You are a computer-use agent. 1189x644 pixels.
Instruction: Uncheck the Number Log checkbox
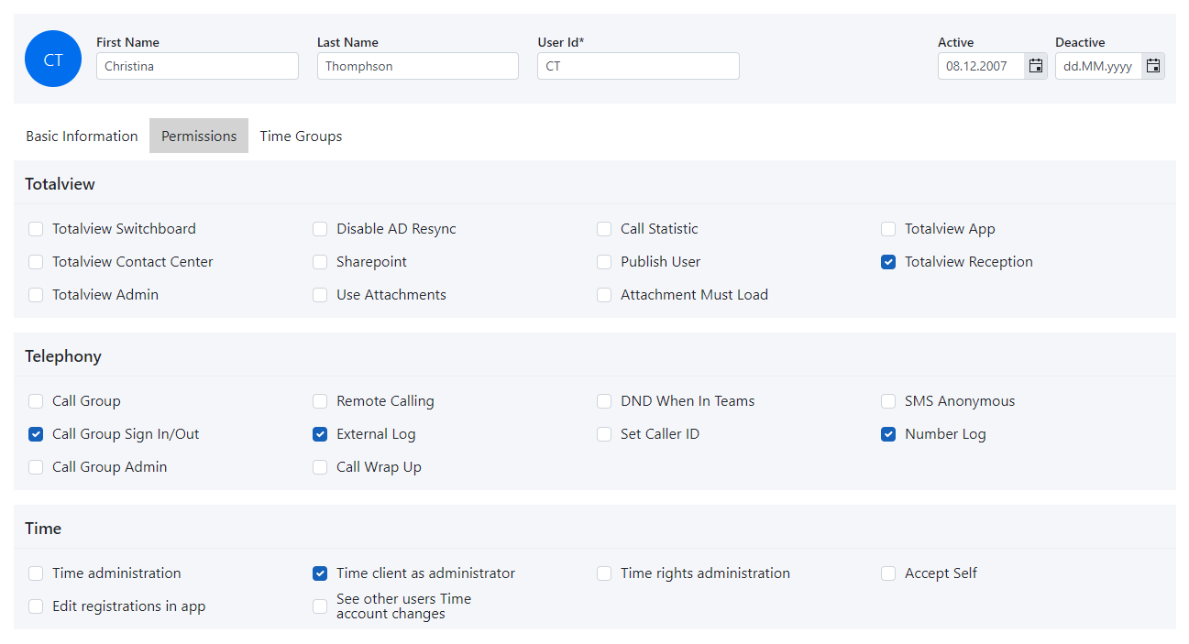click(888, 434)
